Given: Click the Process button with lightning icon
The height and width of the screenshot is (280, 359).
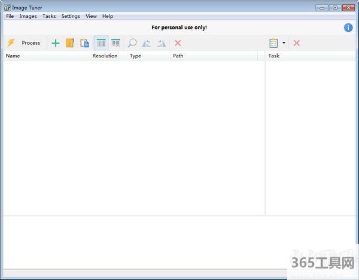Looking at the screenshot, I should pos(24,43).
